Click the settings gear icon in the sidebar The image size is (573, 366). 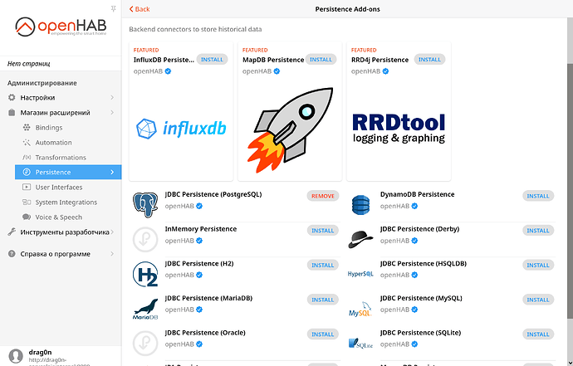click(x=12, y=98)
